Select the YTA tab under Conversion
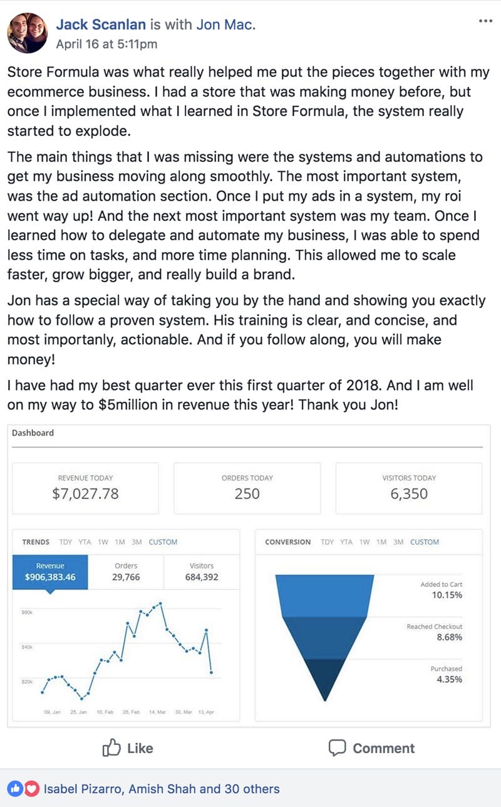The width and height of the screenshot is (501, 807). coord(346,542)
